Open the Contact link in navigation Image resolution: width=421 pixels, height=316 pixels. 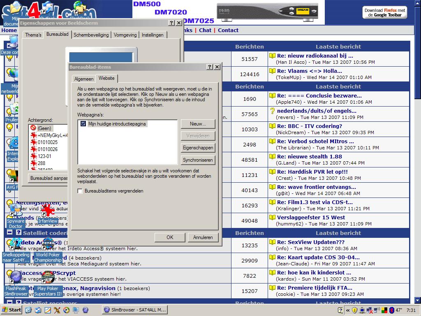pos(228,30)
